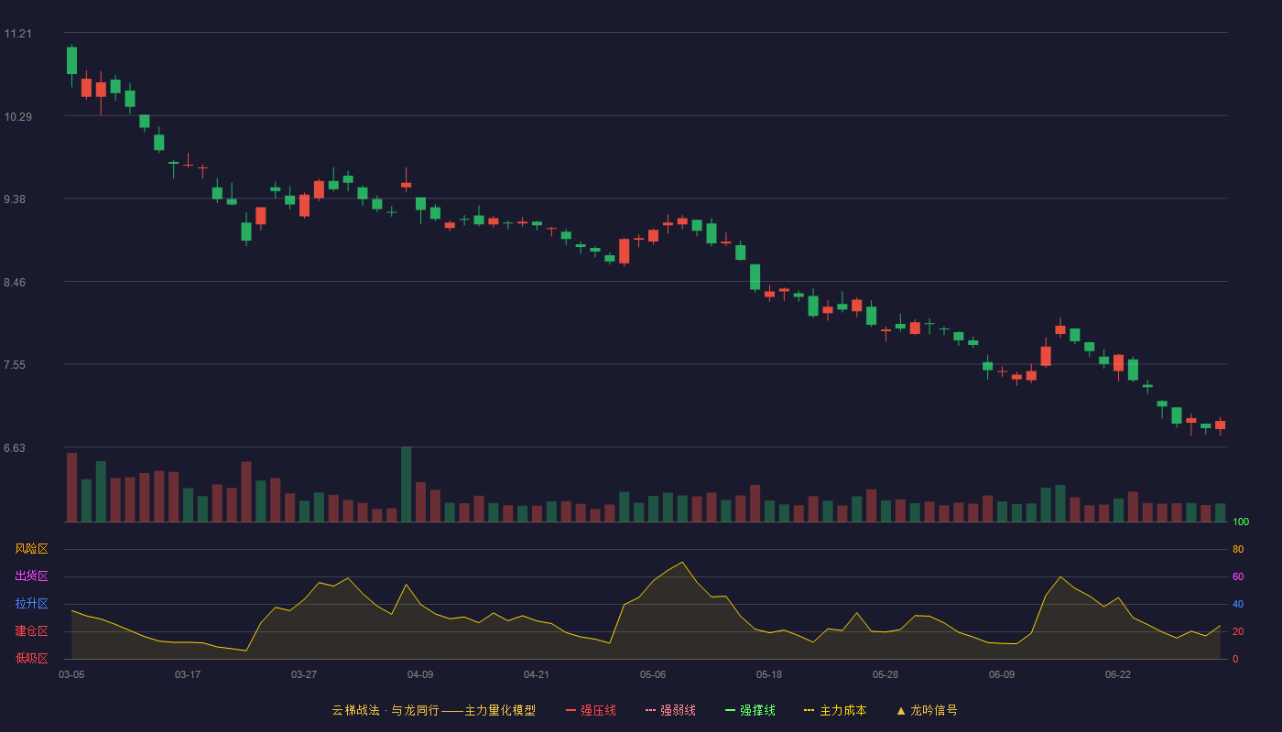The height and width of the screenshot is (732, 1282).
Task: Toggle the 云梯战法 主力量化模型 legend entry
Action: tap(433, 710)
